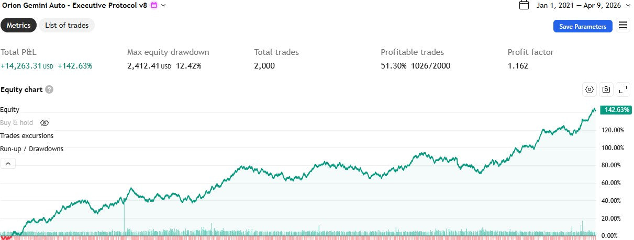This screenshot has width=634, height=240.
Task: Click the 142.63% equity value label
Action: point(616,110)
